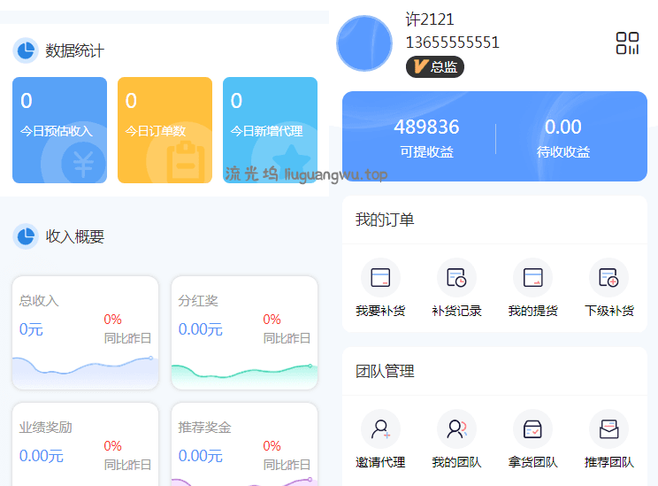Viewport: 658px width, 486px height.
Task: Select the 待收收益 0.00 amount
Action: [562, 127]
